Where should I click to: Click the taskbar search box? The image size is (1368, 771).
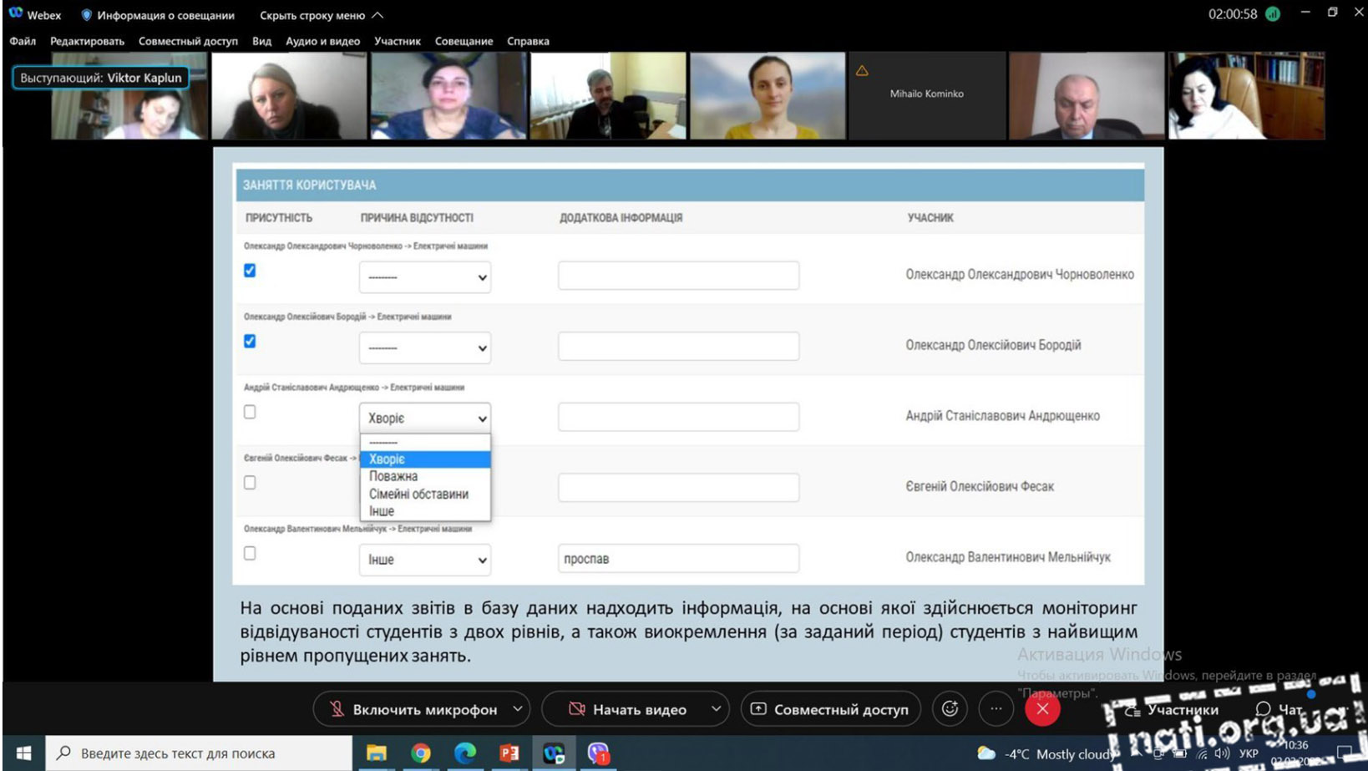[x=199, y=753]
